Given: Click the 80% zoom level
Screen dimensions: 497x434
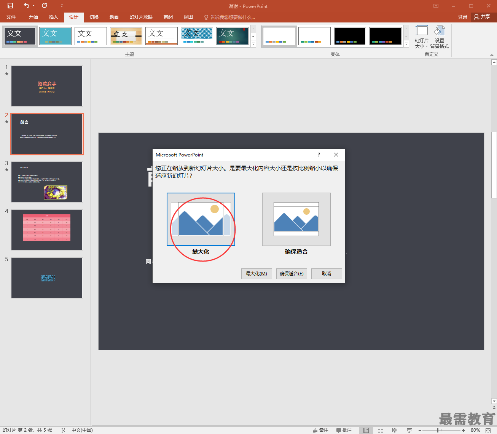Looking at the screenshot, I should 475,430.
